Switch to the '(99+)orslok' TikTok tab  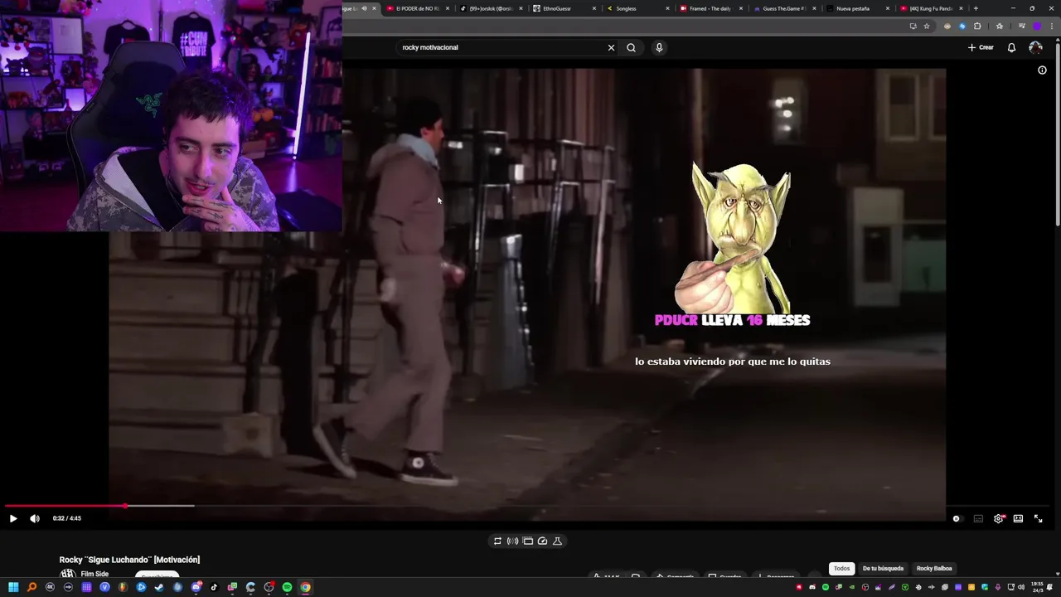click(x=492, y=8)
